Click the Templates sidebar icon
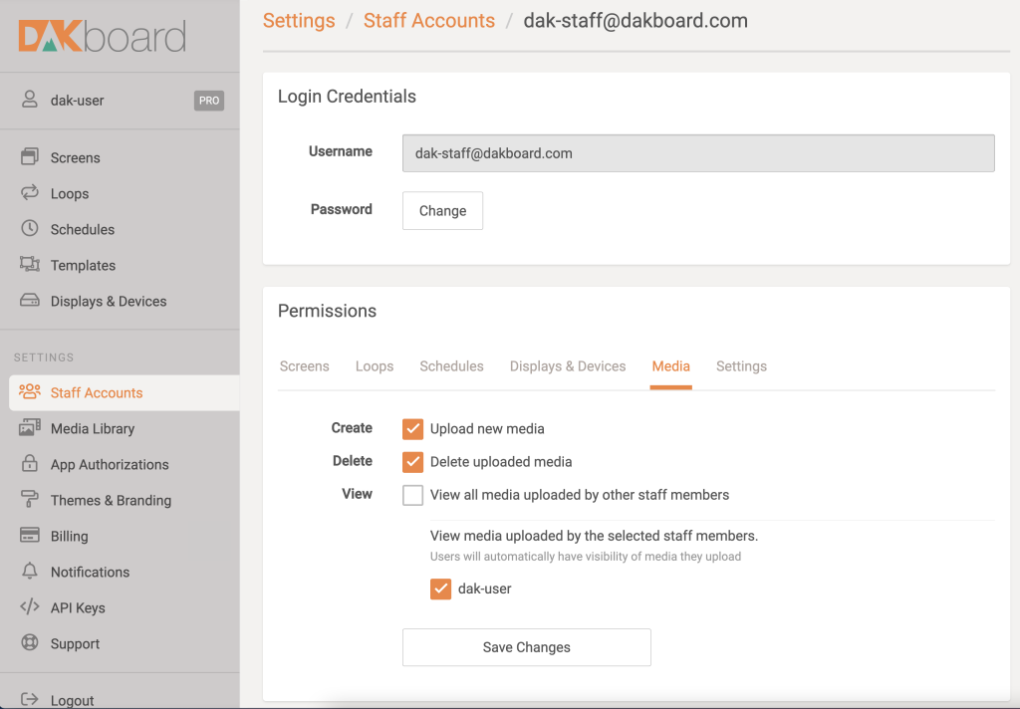This screenshot has height=709, width=1020. pyautogui.click(x=29, y=264)
